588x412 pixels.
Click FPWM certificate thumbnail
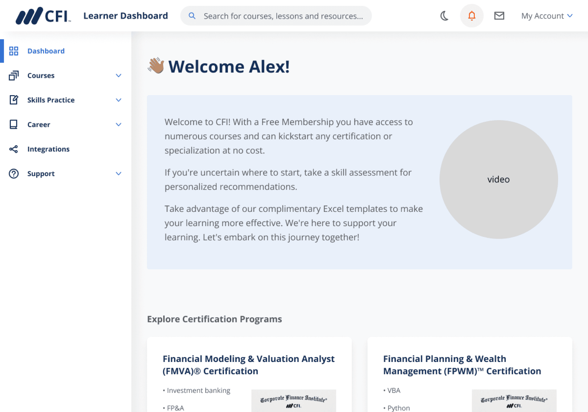click(514, 401)
